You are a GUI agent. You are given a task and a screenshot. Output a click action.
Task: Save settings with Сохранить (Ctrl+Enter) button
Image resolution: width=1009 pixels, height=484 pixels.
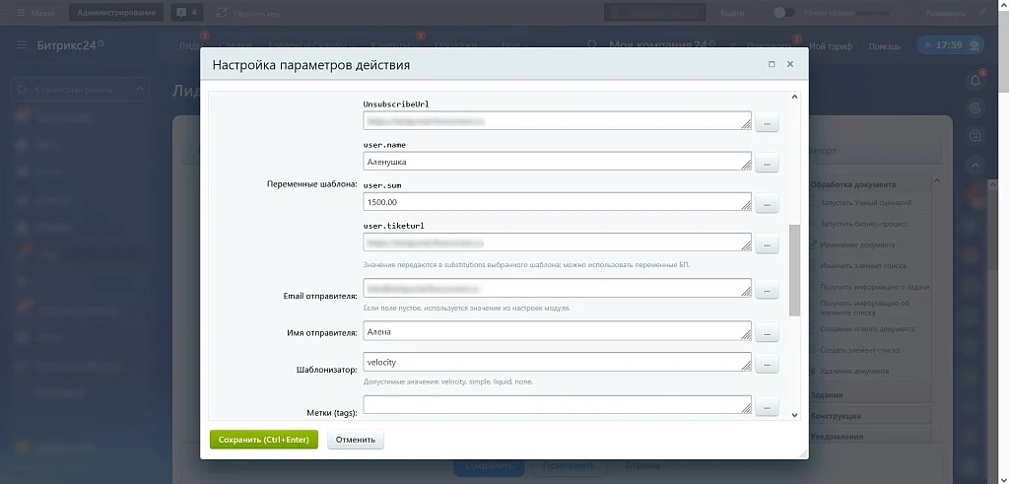coord(264,440)
